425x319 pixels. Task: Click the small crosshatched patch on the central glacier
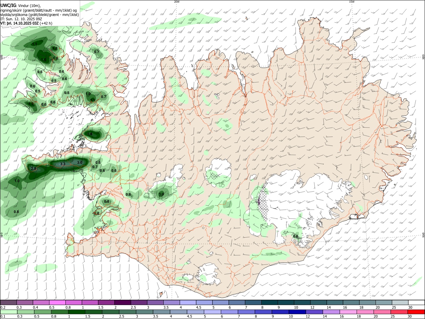215,175
